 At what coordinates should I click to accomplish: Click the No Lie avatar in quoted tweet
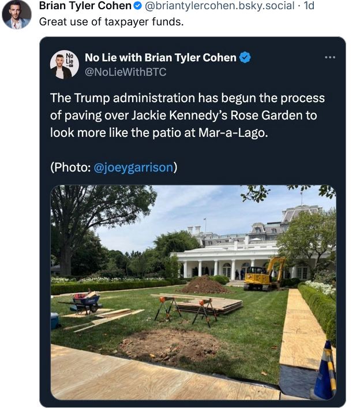64,64
